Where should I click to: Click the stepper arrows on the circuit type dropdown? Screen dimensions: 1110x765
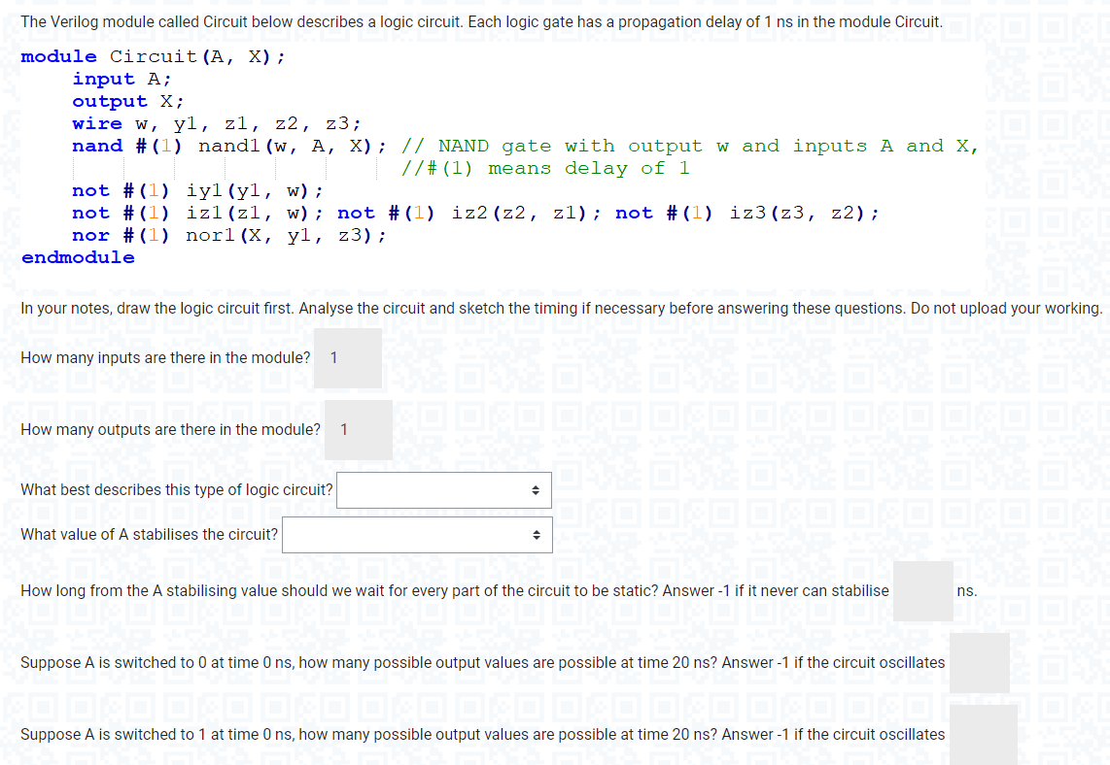point(537,489)
